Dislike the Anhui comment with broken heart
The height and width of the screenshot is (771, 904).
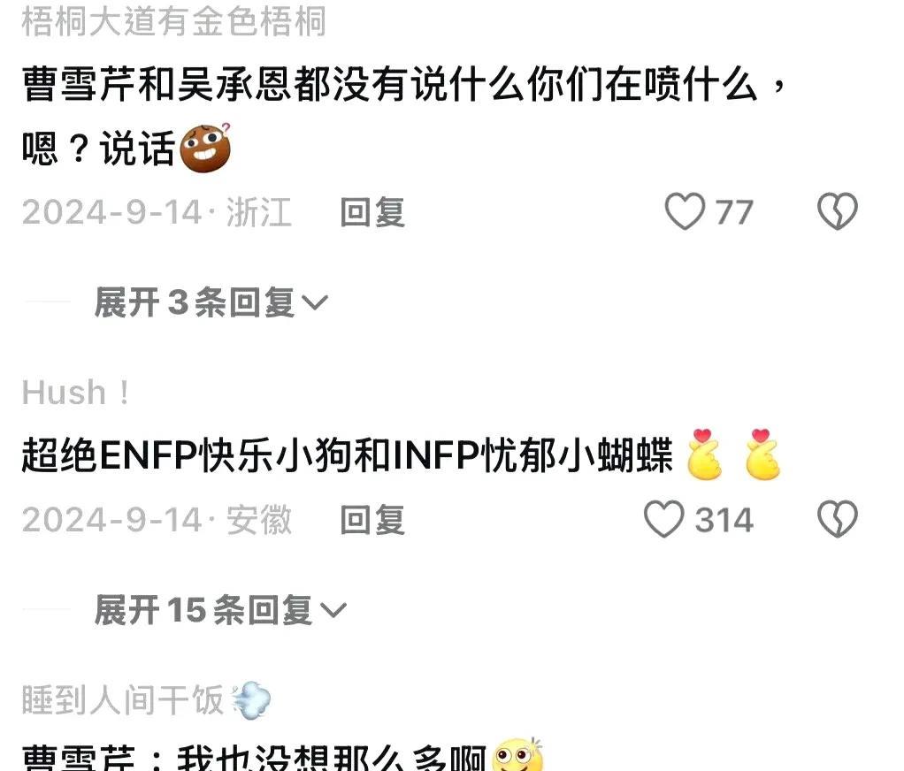pos(837,519)
